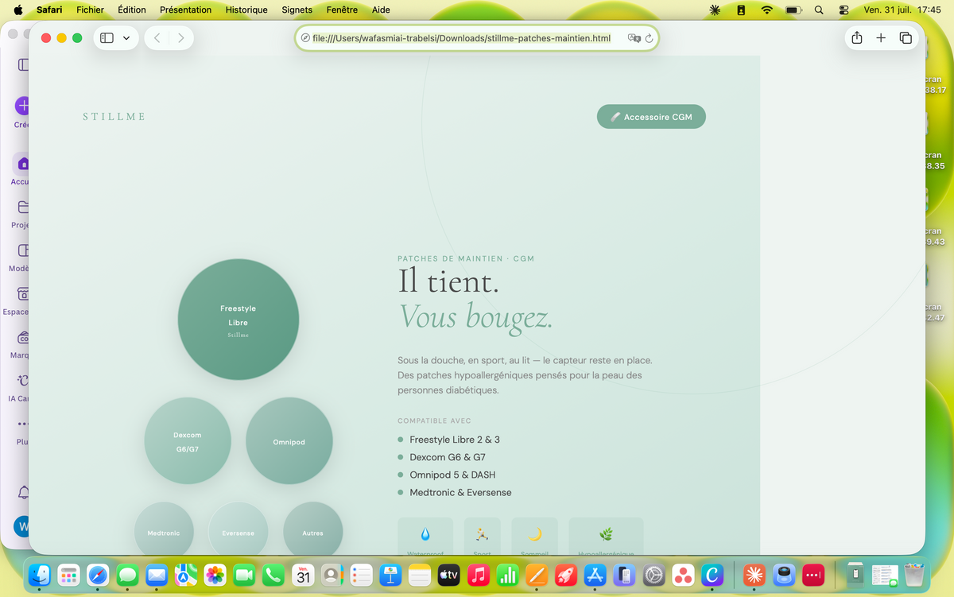
Task: Select the Eversense circle
Action: (238, 529)
